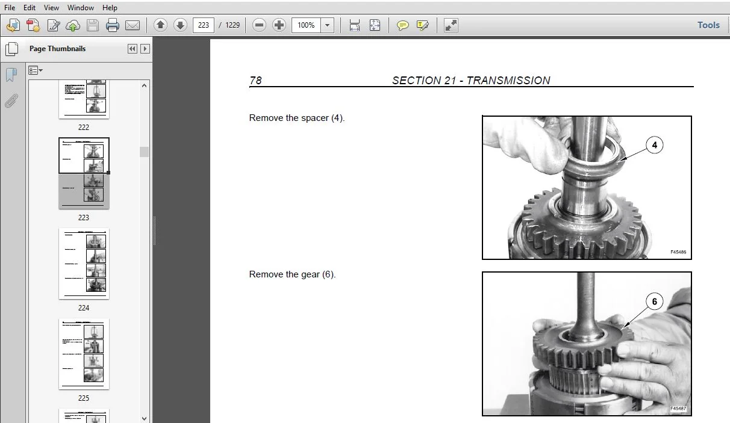This screenshot has width=730, height=423.
Task: Open the zoom percentage dropdown arrow
Action: coord(328,25)
